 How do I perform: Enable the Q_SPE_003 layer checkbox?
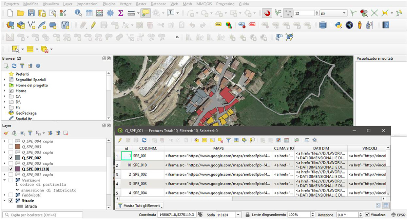(11, 146)
